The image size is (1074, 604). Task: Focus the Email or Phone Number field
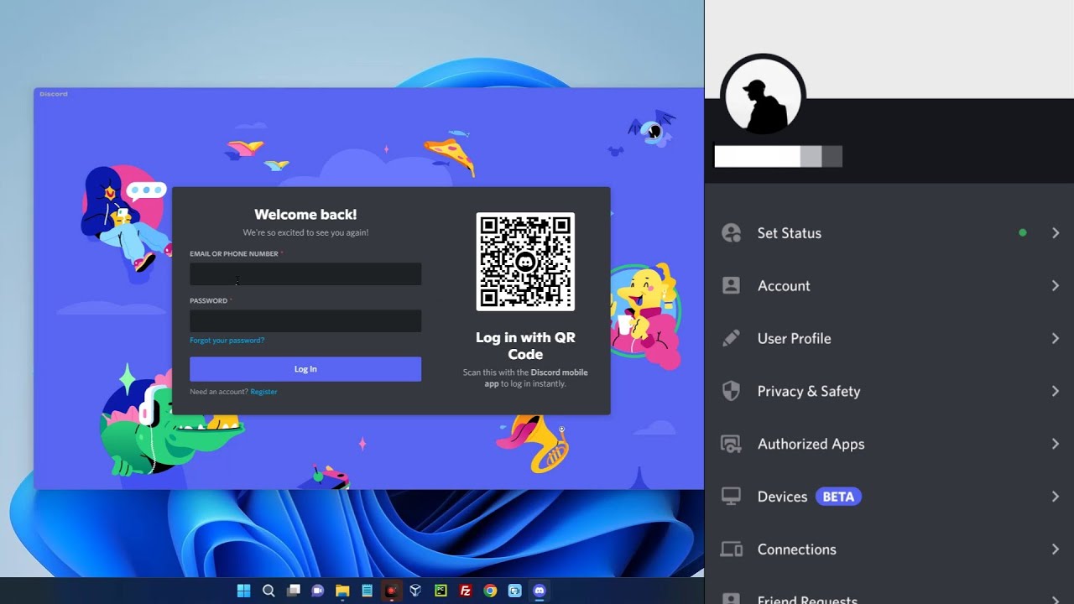305,274
